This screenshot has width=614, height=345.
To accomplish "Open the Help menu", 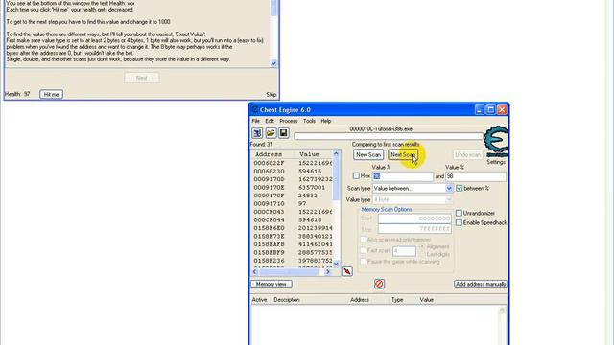I will pos(326,121).
